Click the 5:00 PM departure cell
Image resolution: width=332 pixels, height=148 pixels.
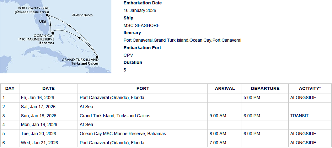pos(265,98)
